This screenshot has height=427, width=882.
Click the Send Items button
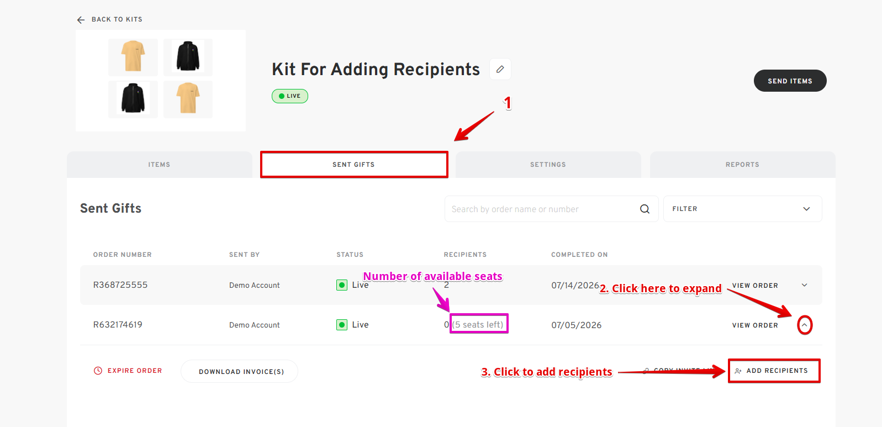(790, 81)
